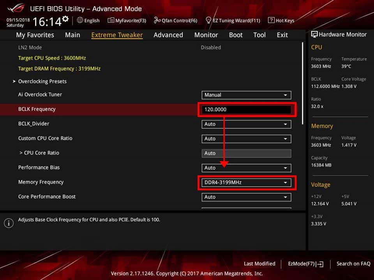Click the Voltage section heading
Image resolution: width=374 pixels, height=280 pixels.
point(321,185)
